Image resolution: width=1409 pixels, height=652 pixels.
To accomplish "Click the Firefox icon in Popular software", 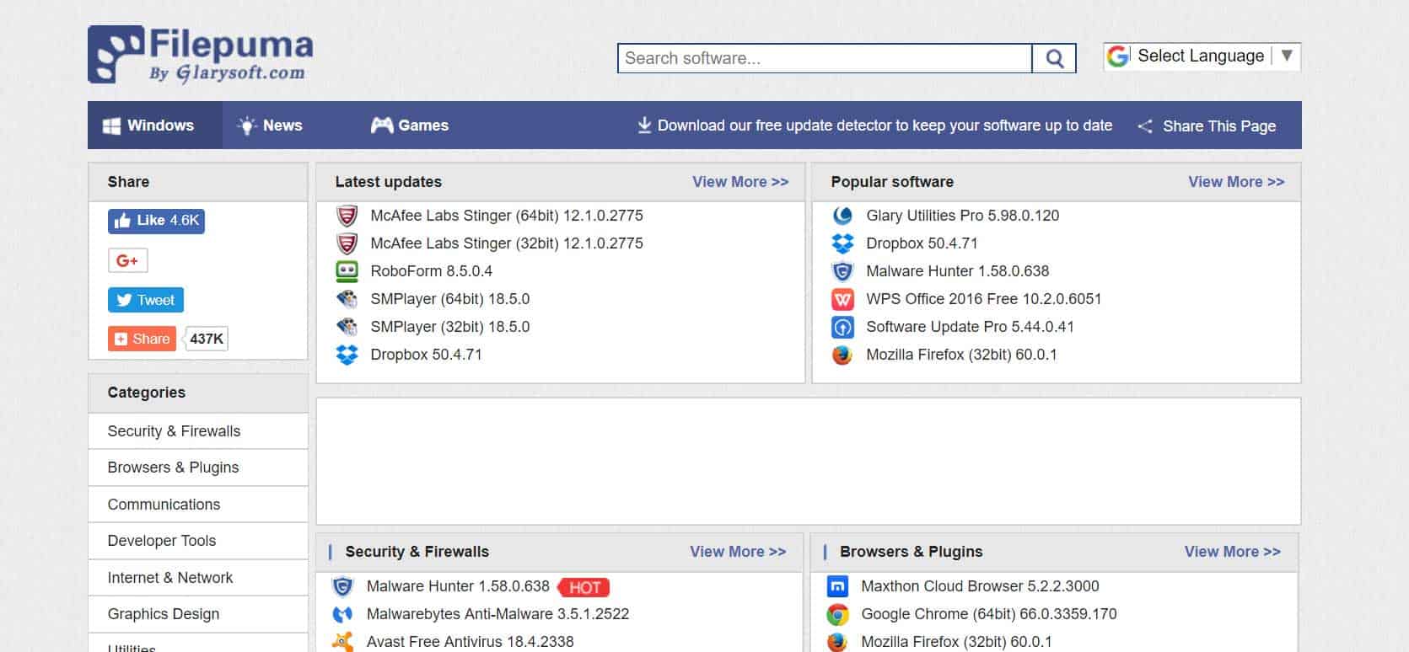I will click(842, 355).
